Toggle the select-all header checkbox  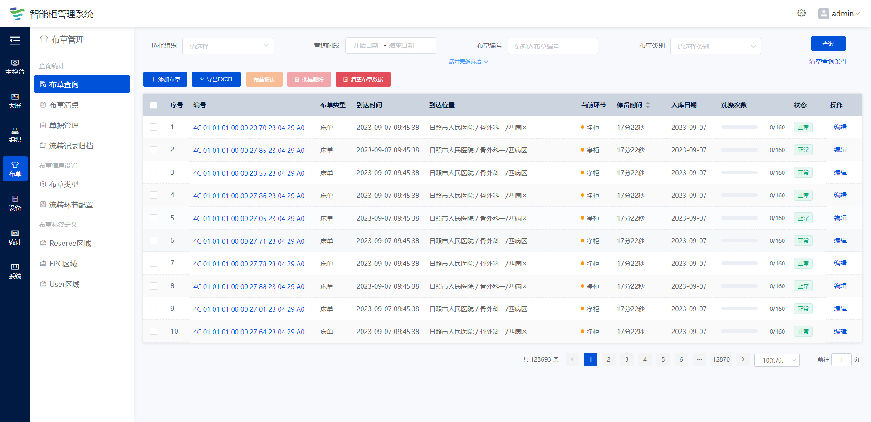point(153,105)
